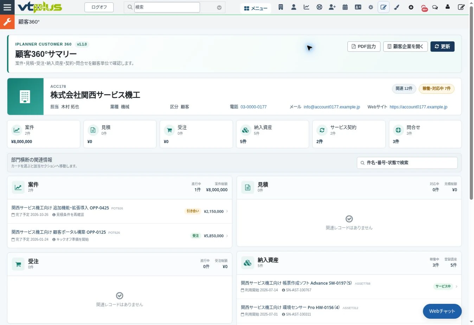
Task: Open the line chart icon in toolbar
Action: click(x=307, y=7)
